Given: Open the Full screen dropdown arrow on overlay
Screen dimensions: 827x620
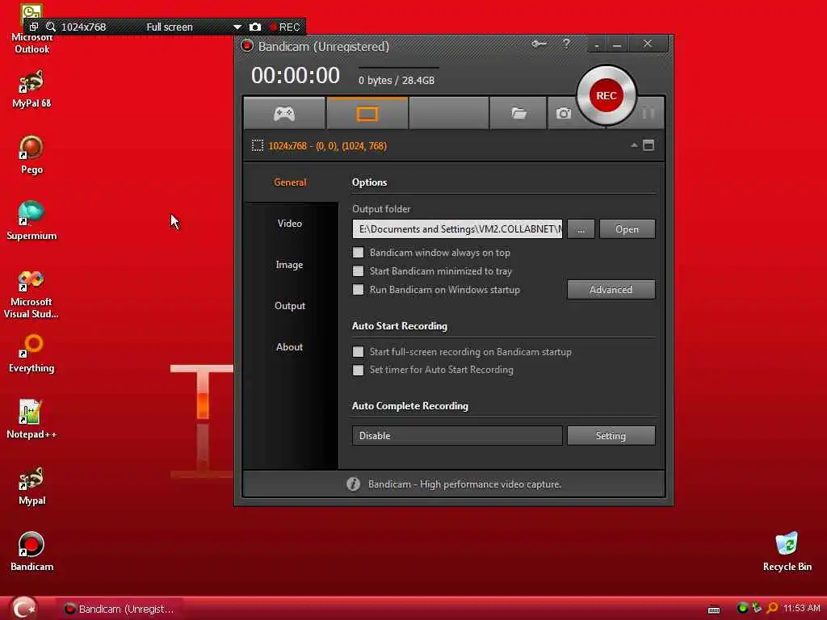Looking at the screenshot, I should click(237, 27).
